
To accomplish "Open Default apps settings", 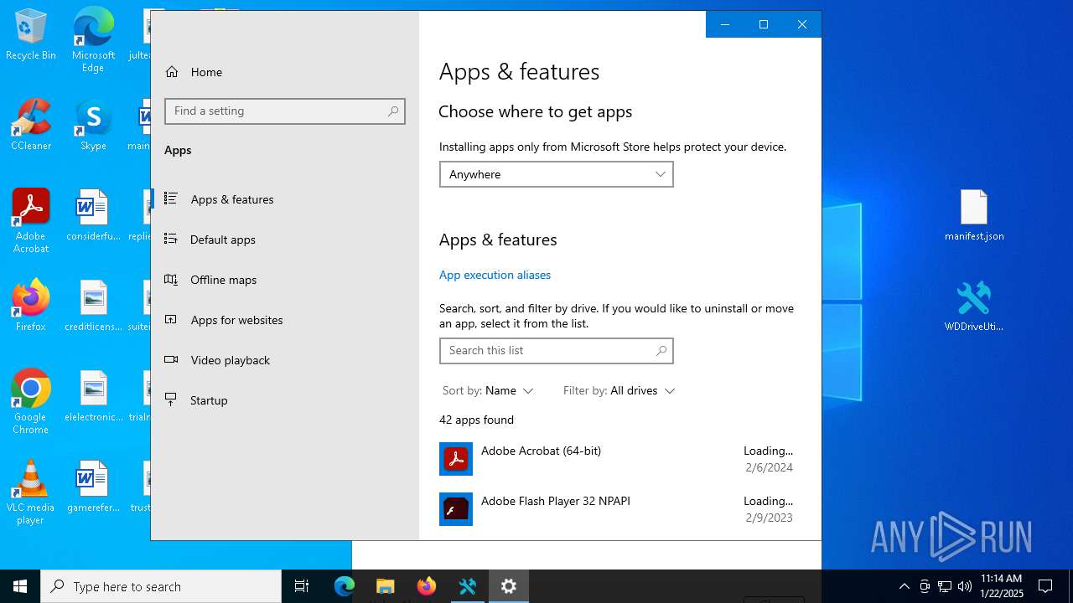I will click(x=222, y=240).
